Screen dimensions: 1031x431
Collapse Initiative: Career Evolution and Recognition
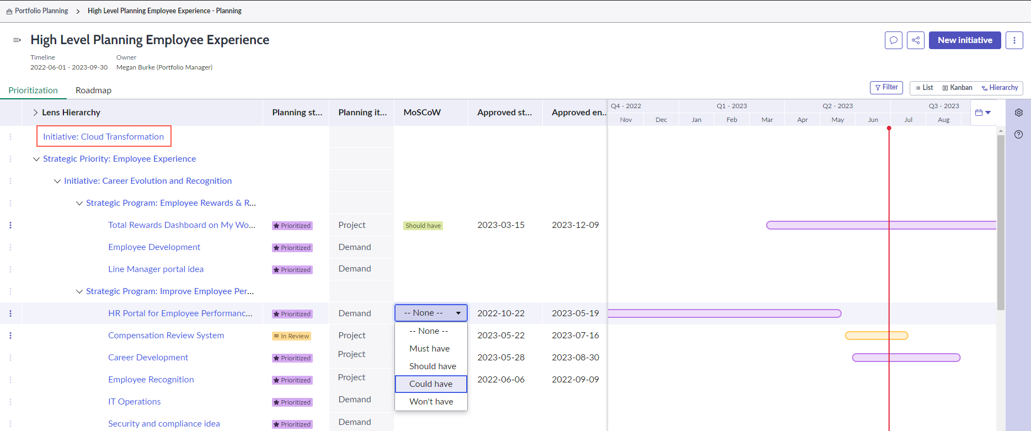click(x=57, y=181)
